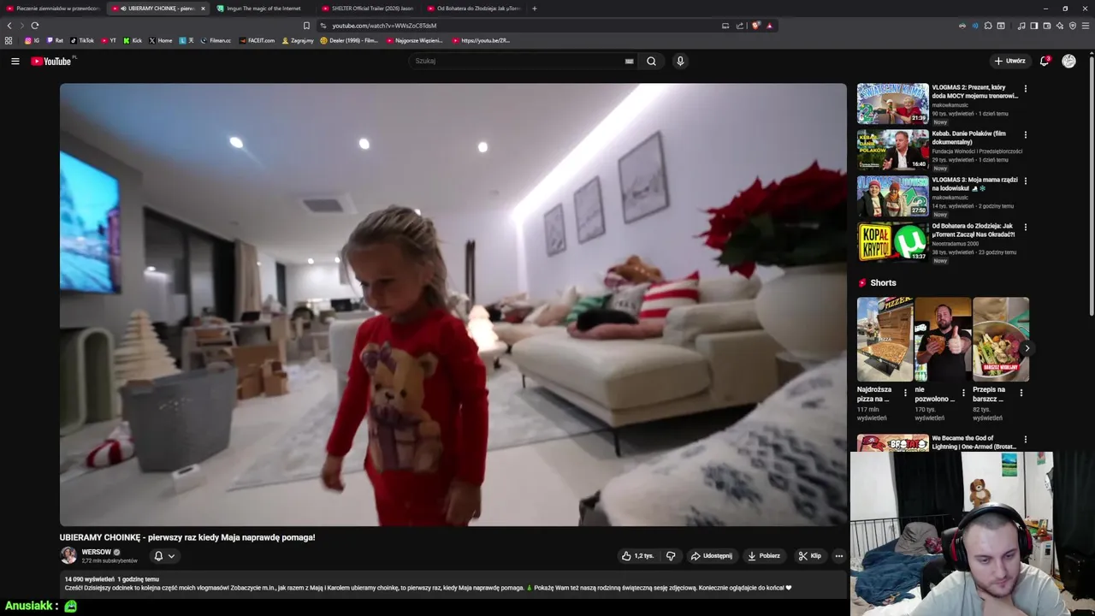This screenshot has width=1095, height=616.
Task: Like the video with thumbs up
Action: tap(637, 556)
